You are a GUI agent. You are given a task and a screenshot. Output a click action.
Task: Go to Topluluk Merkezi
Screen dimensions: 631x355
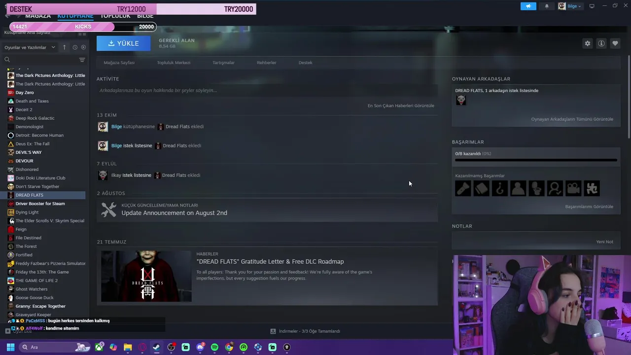tap(174, 63)
